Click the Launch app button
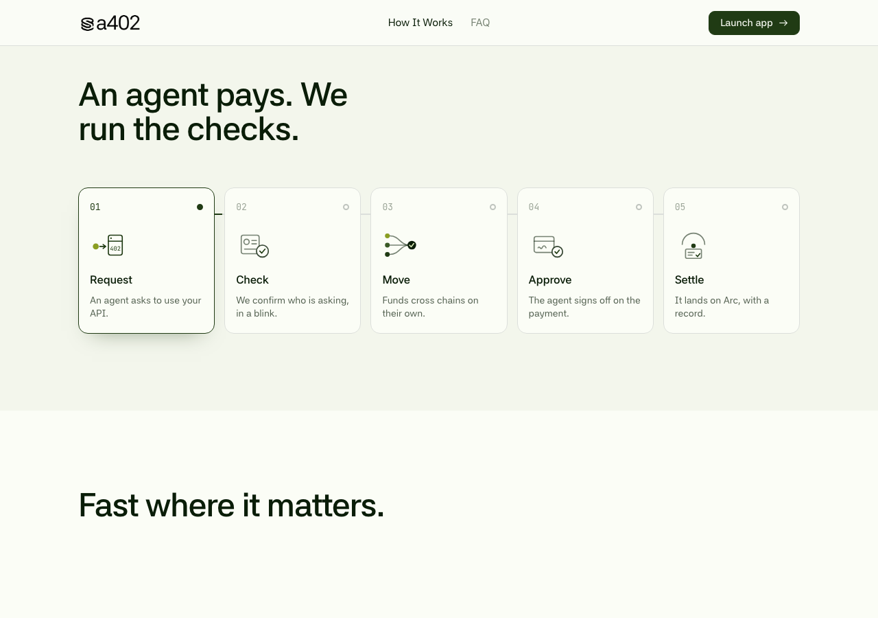 [x=754, y=23]
